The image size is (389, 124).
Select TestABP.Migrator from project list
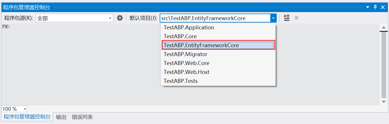(x=218, y=54)
